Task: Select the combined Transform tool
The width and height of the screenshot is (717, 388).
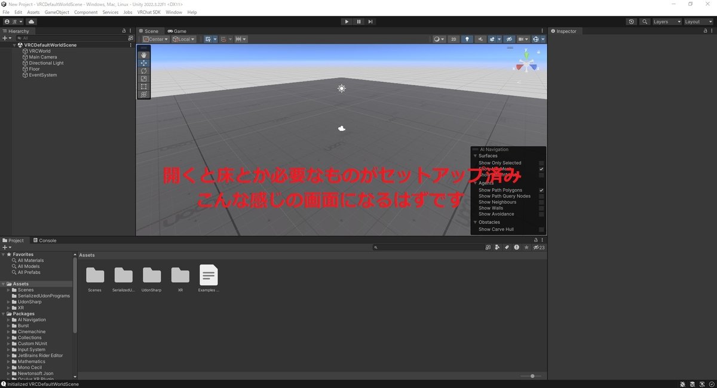Action: point(143,94)
